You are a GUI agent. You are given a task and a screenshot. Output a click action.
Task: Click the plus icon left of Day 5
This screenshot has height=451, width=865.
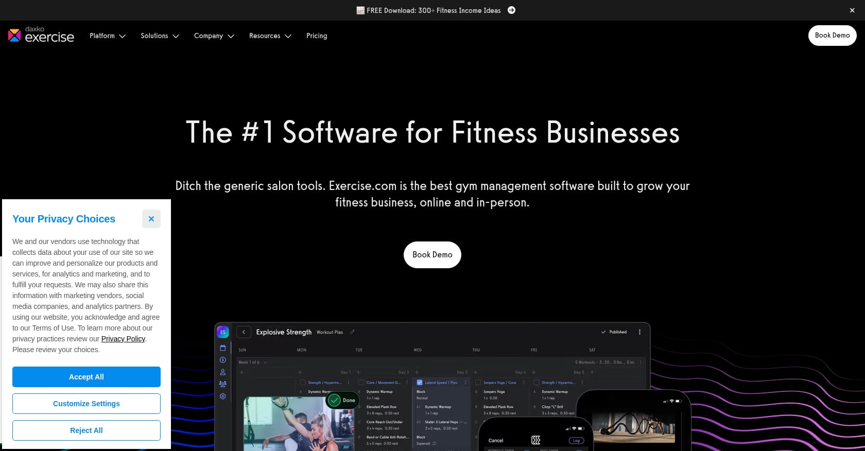(534, 372)
